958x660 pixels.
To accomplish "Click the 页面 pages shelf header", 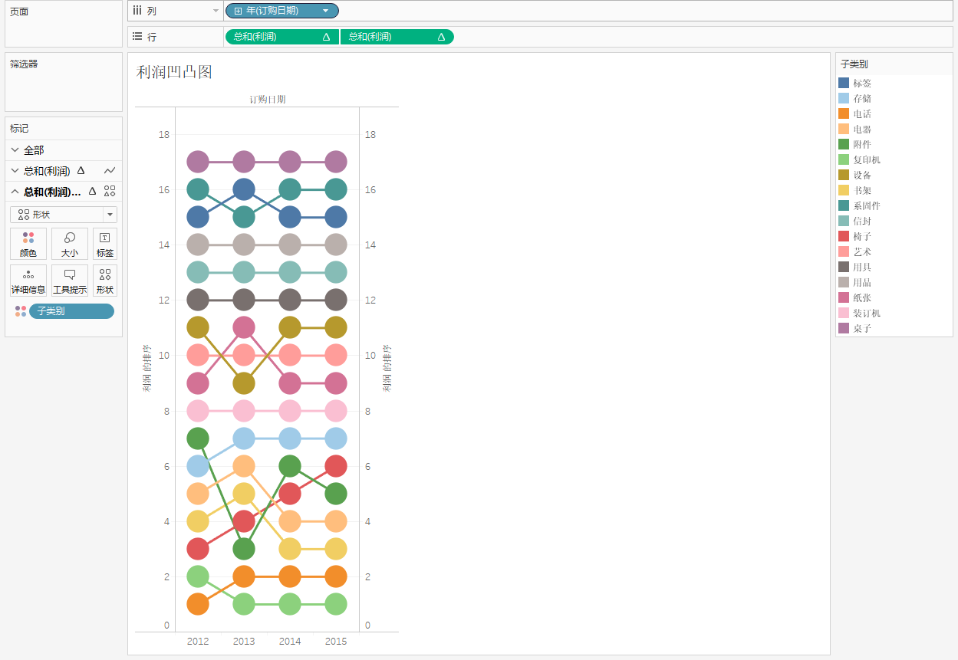I will pos(19,11).
